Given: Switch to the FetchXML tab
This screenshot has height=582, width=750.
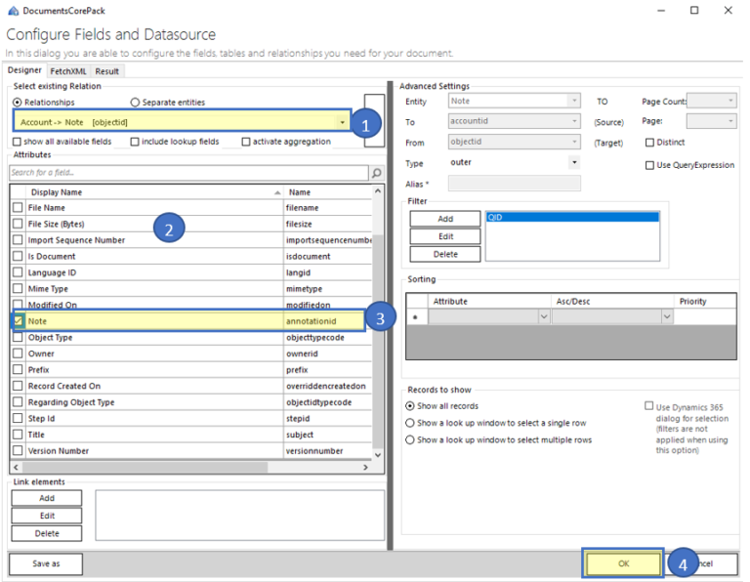Looking at the screenshot, I should tap(68, 71).
